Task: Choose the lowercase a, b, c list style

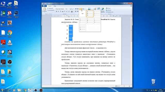Action: point(82,21)
